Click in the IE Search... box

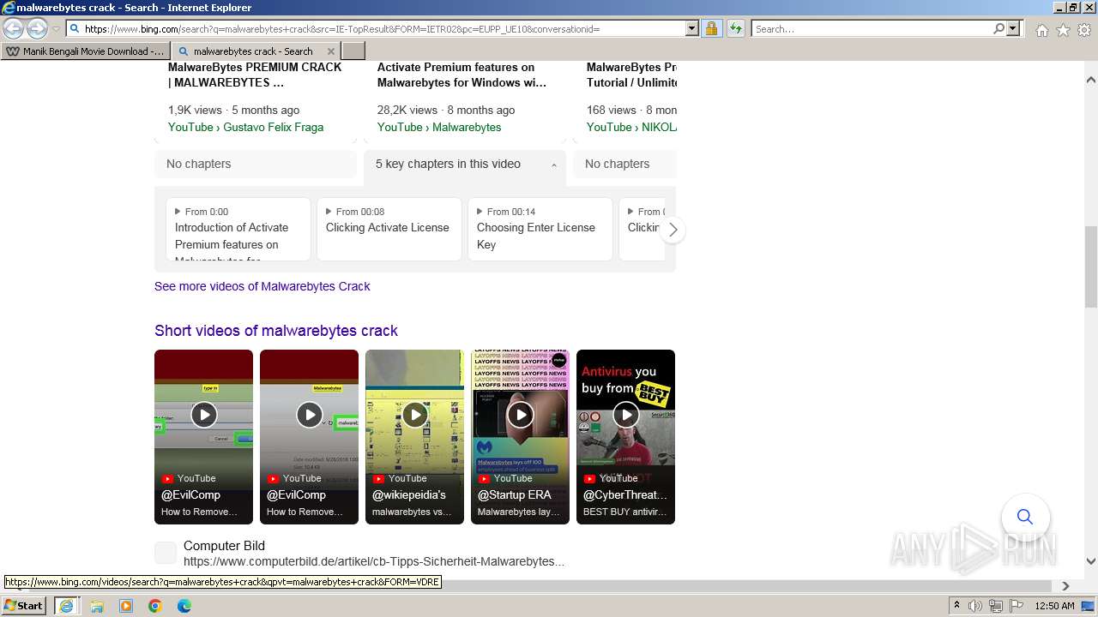871,28
